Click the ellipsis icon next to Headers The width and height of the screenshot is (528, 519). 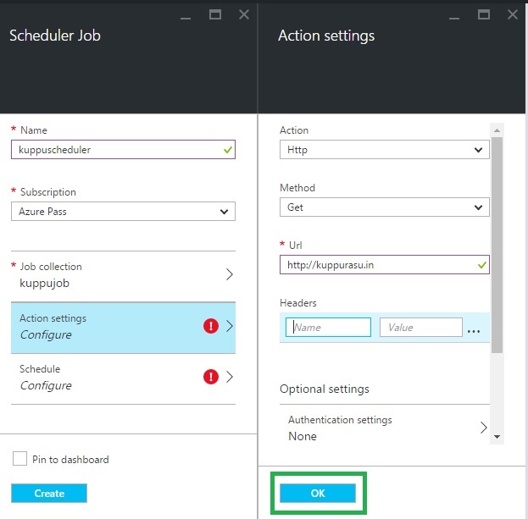(x=474, y=329)
